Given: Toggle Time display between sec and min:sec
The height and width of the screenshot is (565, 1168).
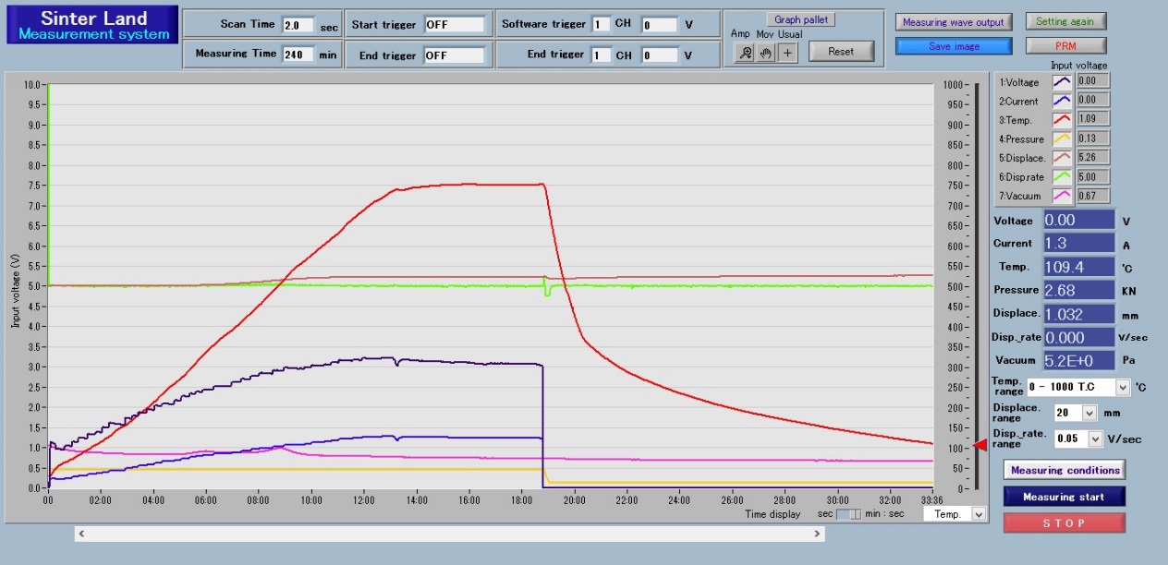Looking at the screenshot, I should pyautogui.click(x=848, y=514).
